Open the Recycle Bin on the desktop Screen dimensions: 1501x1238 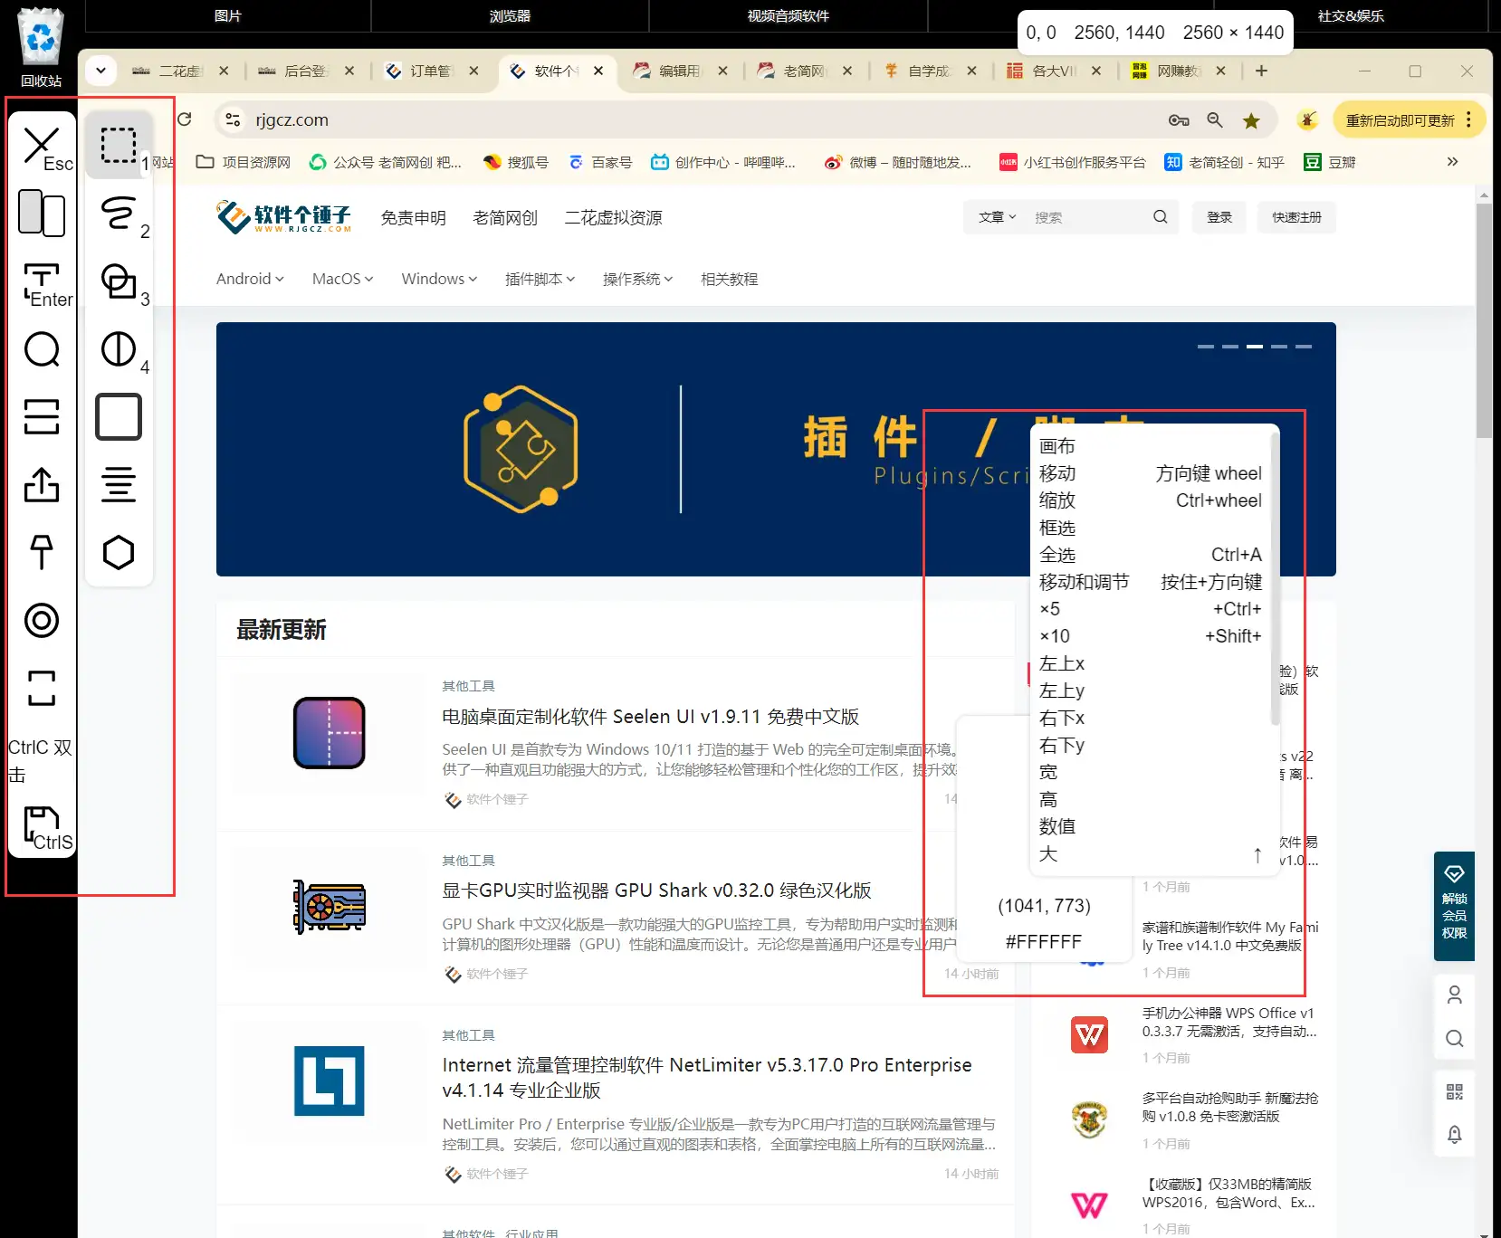[x=41, y=47]
